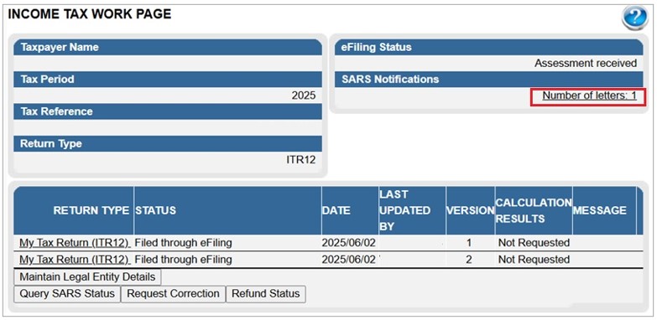This screenshot has width=657, height=320.
Task: Open version 1 My Tax Return (ITR12) link
Action: click(x=75, y=243)
